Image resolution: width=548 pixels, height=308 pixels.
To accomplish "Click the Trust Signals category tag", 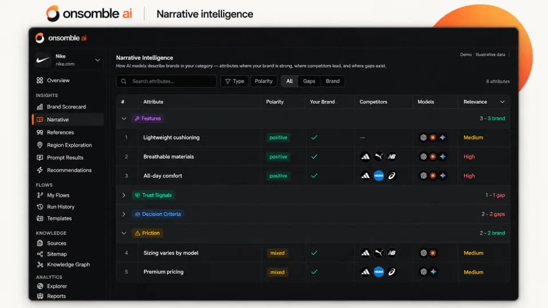I will pyautogui.click(x=154, y=195).
